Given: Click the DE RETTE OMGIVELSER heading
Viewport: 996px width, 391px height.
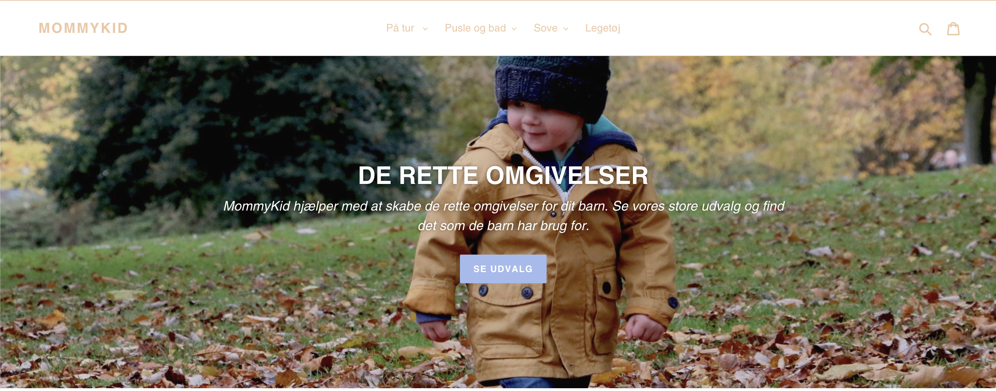Looking at the screenshot, I should pyautogui.click(x=503, y=176).
